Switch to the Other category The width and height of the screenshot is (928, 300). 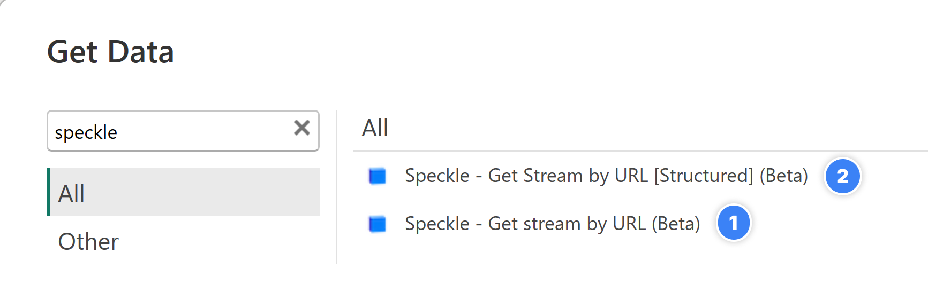(x=88, y=241)
